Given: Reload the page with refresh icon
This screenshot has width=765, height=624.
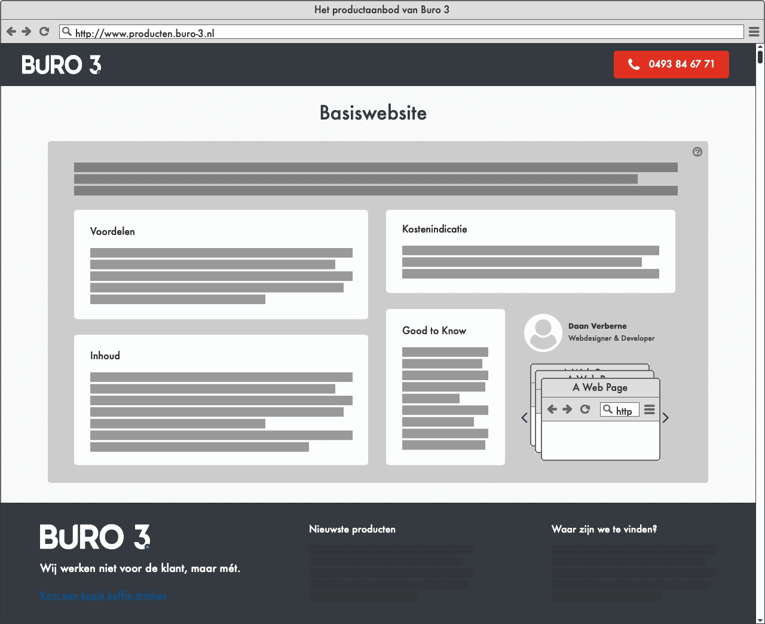Looking at the screenshot, I should tap(44, 32).
